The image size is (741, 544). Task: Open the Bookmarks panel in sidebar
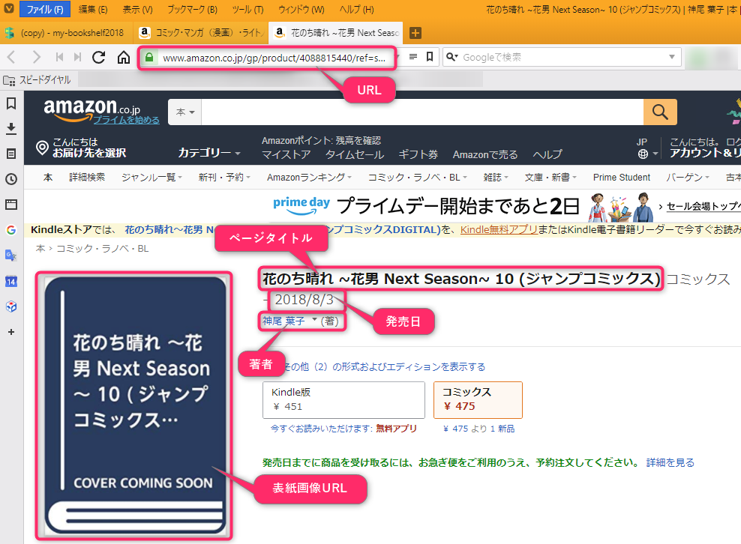(11, 103)
